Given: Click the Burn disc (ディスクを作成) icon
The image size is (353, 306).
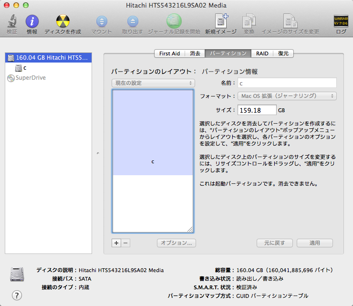Looking at the screenshot, I should [x=62, y=21].
